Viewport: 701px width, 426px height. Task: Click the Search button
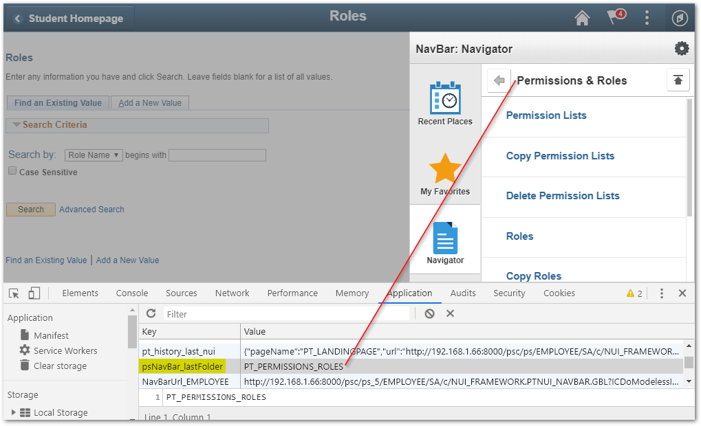click(x=30, y=210)
